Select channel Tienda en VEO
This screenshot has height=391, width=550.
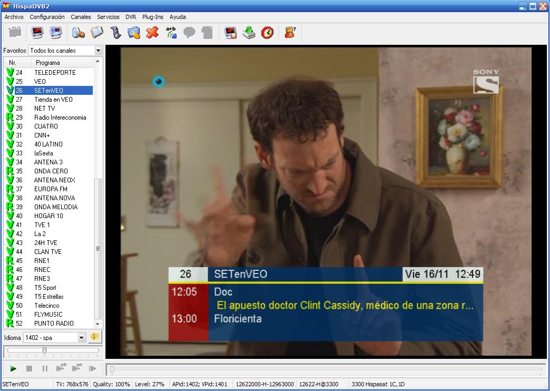(50, 99)
